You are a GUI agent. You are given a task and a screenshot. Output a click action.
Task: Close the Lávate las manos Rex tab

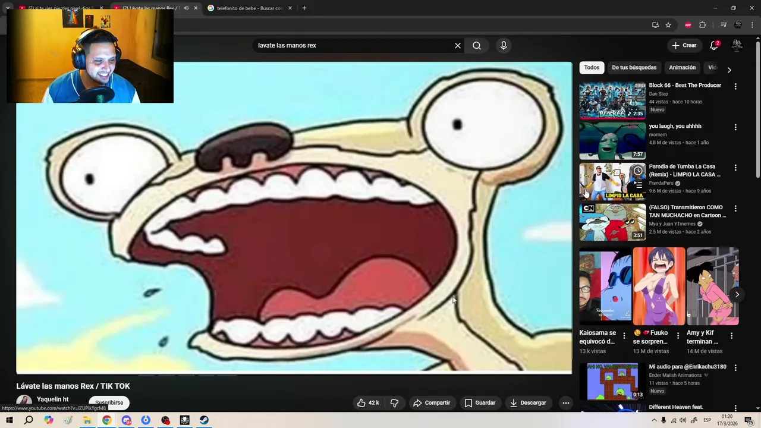coord(196,8)
